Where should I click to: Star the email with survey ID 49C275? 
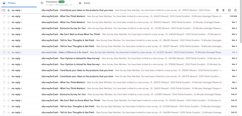[x=8, y=76]
